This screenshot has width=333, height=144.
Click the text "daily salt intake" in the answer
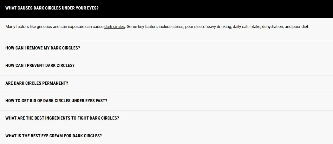247,27
